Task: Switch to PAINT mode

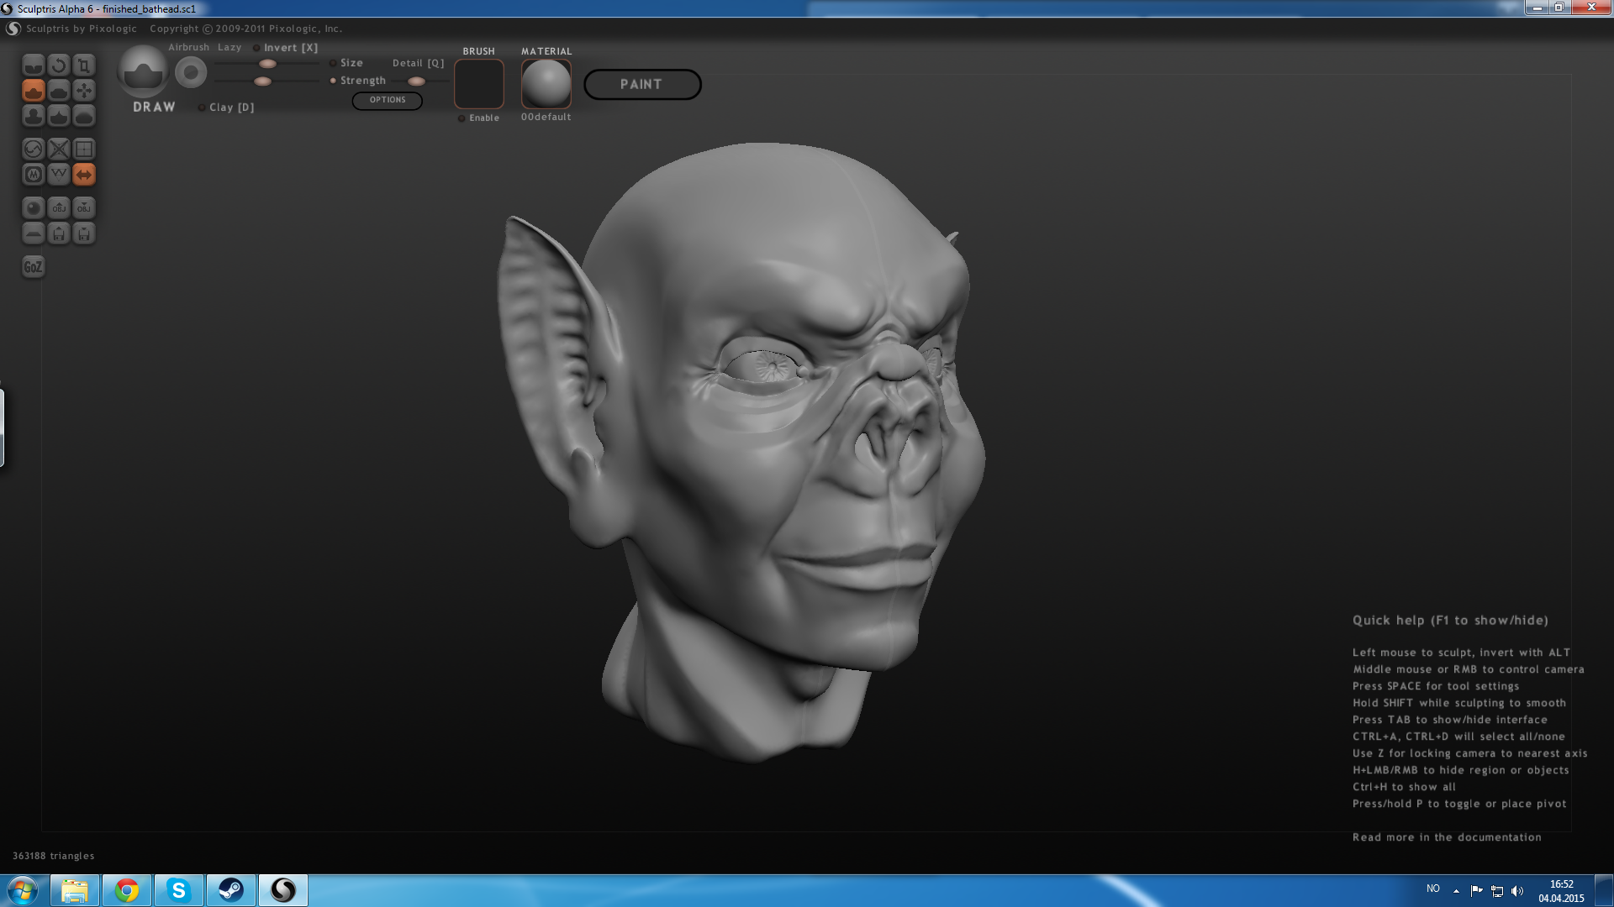Action: pyautogui.click(x=641, y=84)
